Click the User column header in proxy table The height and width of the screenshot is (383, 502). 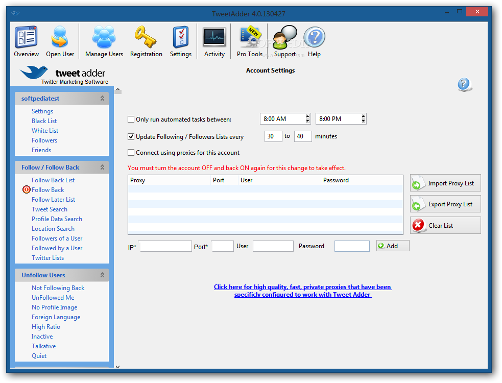click(x=279, y=180)
